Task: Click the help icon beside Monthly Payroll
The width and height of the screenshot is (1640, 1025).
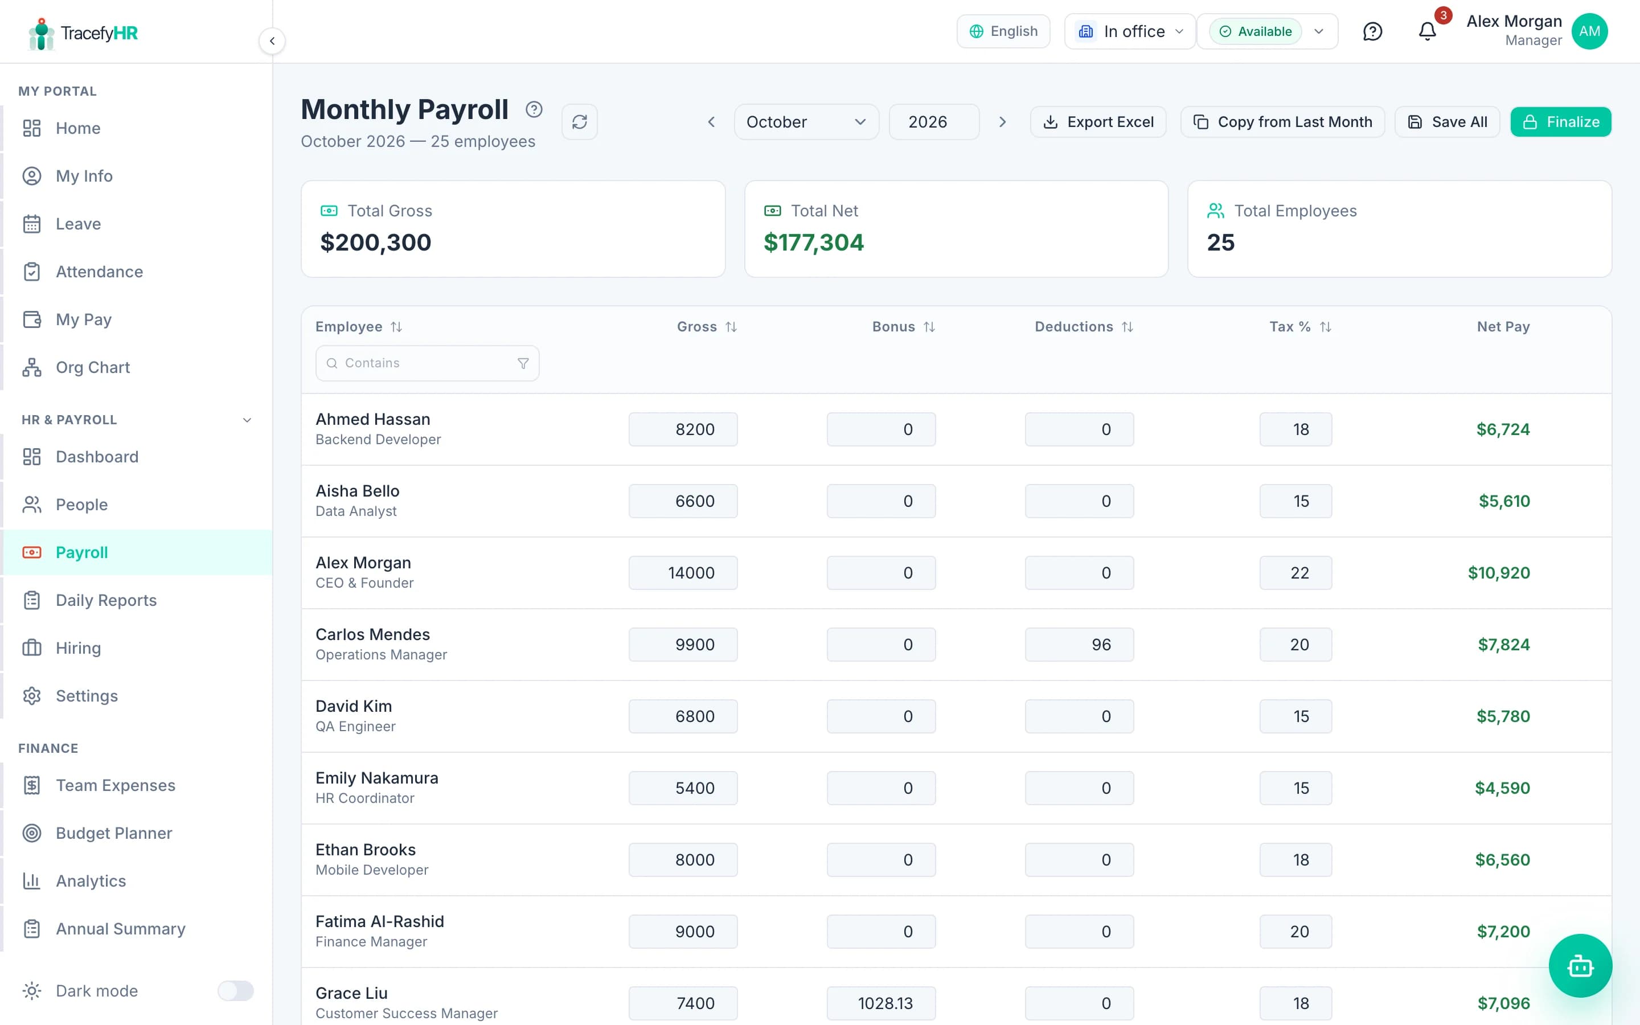Action: pyautogui.click(x=534, y=109)
